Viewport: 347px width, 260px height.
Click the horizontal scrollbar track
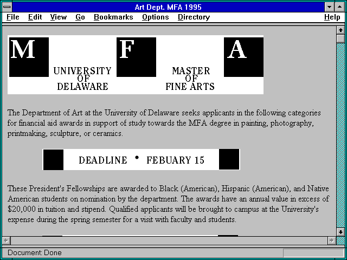169,240
